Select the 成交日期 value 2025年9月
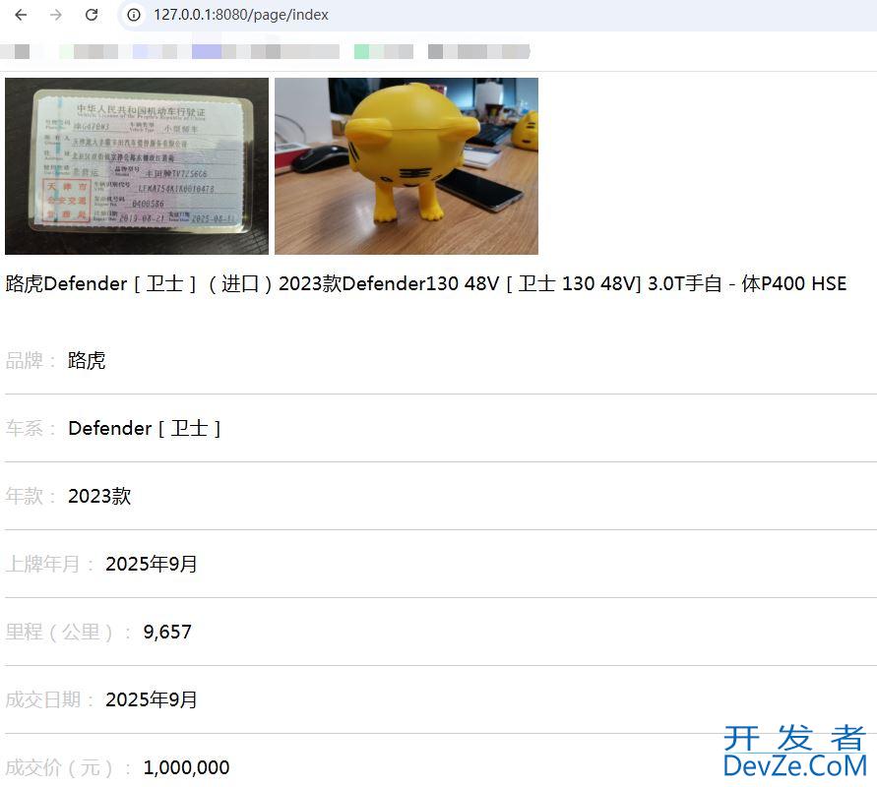 [x=151, y=699]
